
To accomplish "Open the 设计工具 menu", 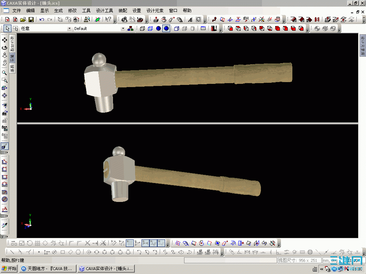I will pyautogui.click(x=105, y=10).
